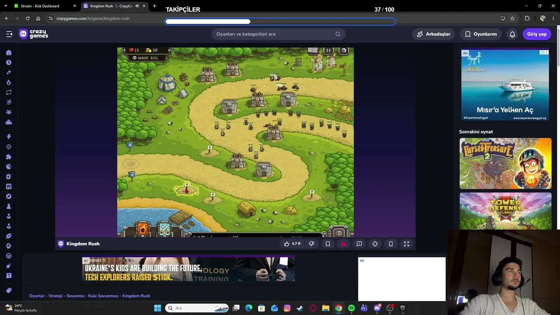Switch to mobile view icon
This screenshot has width=560, height=315.
click(391, 244)
